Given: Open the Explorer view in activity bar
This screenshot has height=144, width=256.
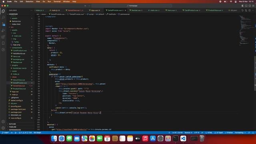Looking at the screenshot, I should pyautogui.click(x=3, y=11).
